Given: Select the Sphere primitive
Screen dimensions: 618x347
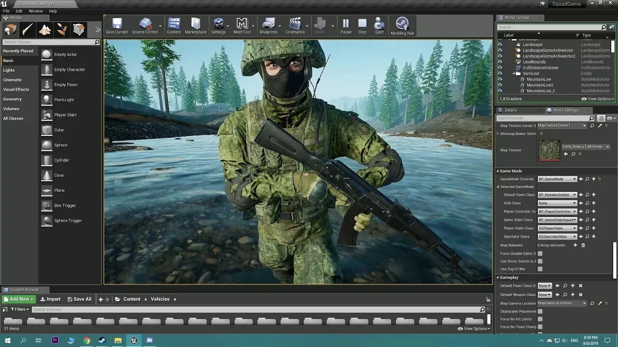Looking at the screenshot, I should 61,145.
